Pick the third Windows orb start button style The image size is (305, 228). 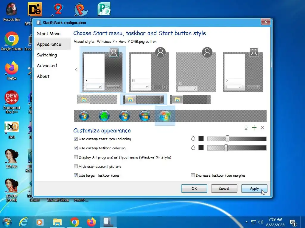coord(125,116)
